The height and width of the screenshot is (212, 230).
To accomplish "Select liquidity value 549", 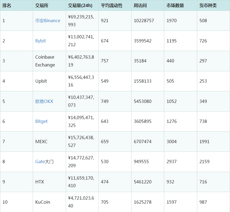I will [x=105, y=81].
